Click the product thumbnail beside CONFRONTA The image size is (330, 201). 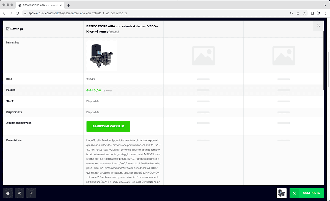point(282,193)
